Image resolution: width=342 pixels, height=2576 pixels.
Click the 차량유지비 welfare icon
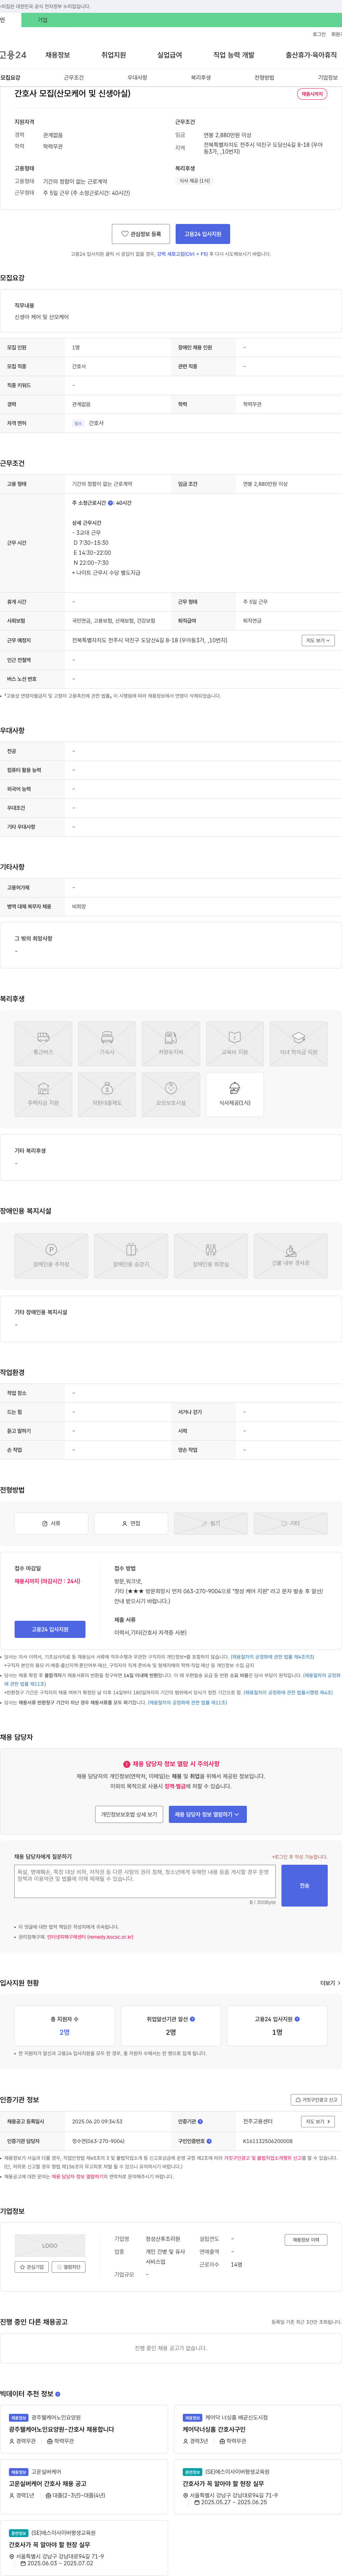[171, 1043]
